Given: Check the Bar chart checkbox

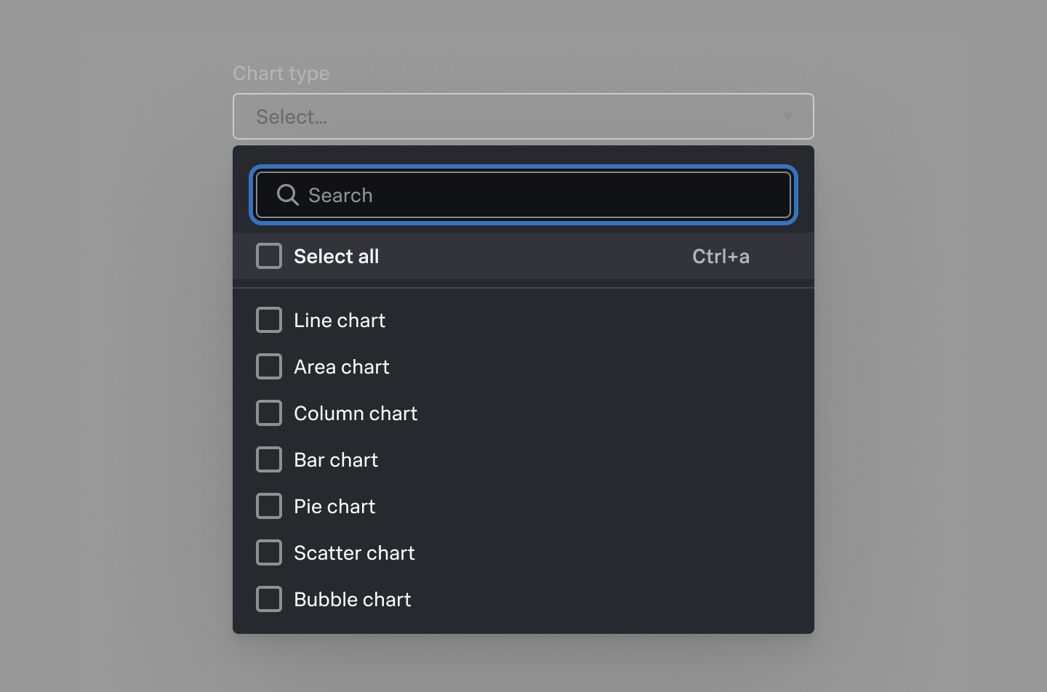Looking at the screenshot, I should pyautogui.click(x=269, y=459).
